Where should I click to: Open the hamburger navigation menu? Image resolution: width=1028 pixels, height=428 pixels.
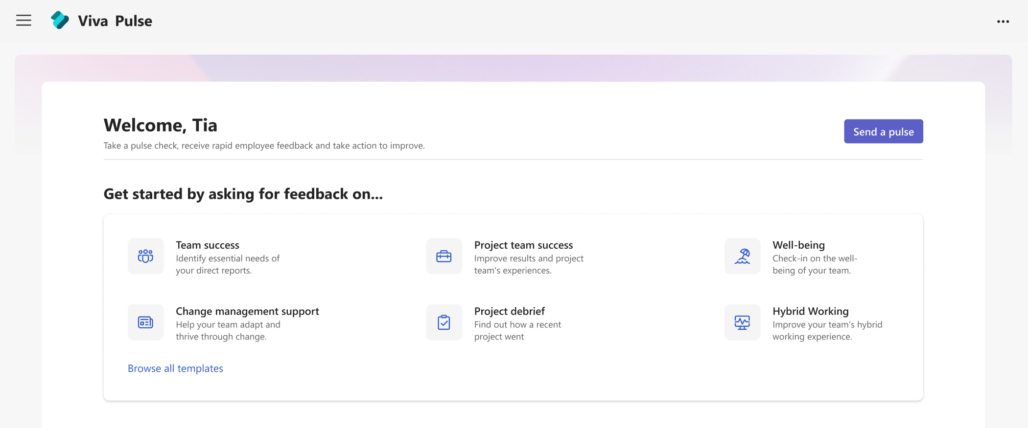click(23, 21)
